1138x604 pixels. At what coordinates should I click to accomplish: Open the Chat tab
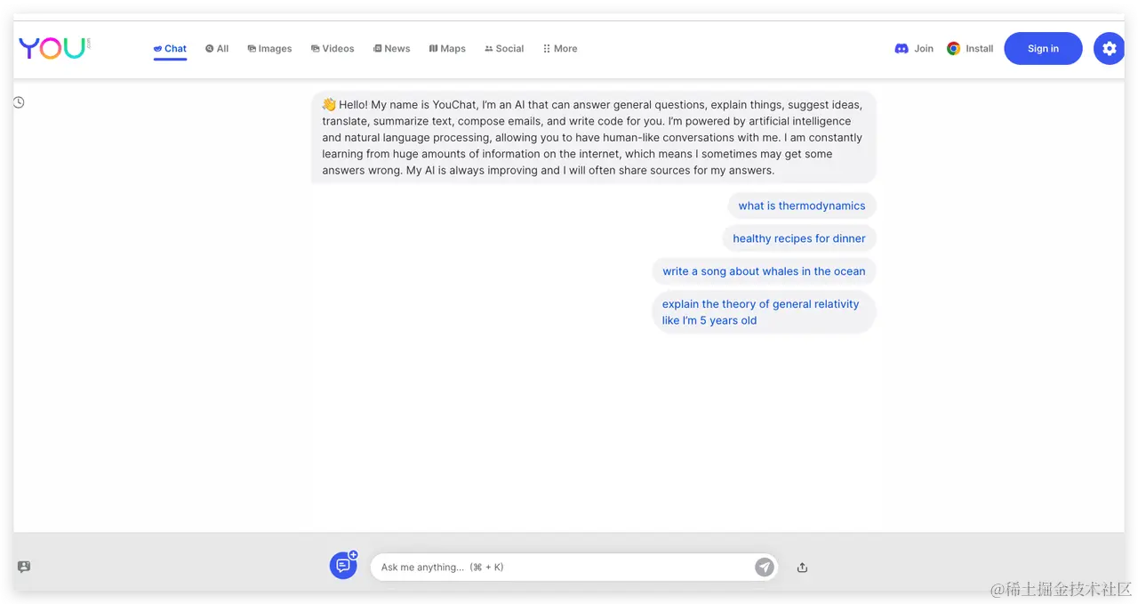tap(170, 49)
